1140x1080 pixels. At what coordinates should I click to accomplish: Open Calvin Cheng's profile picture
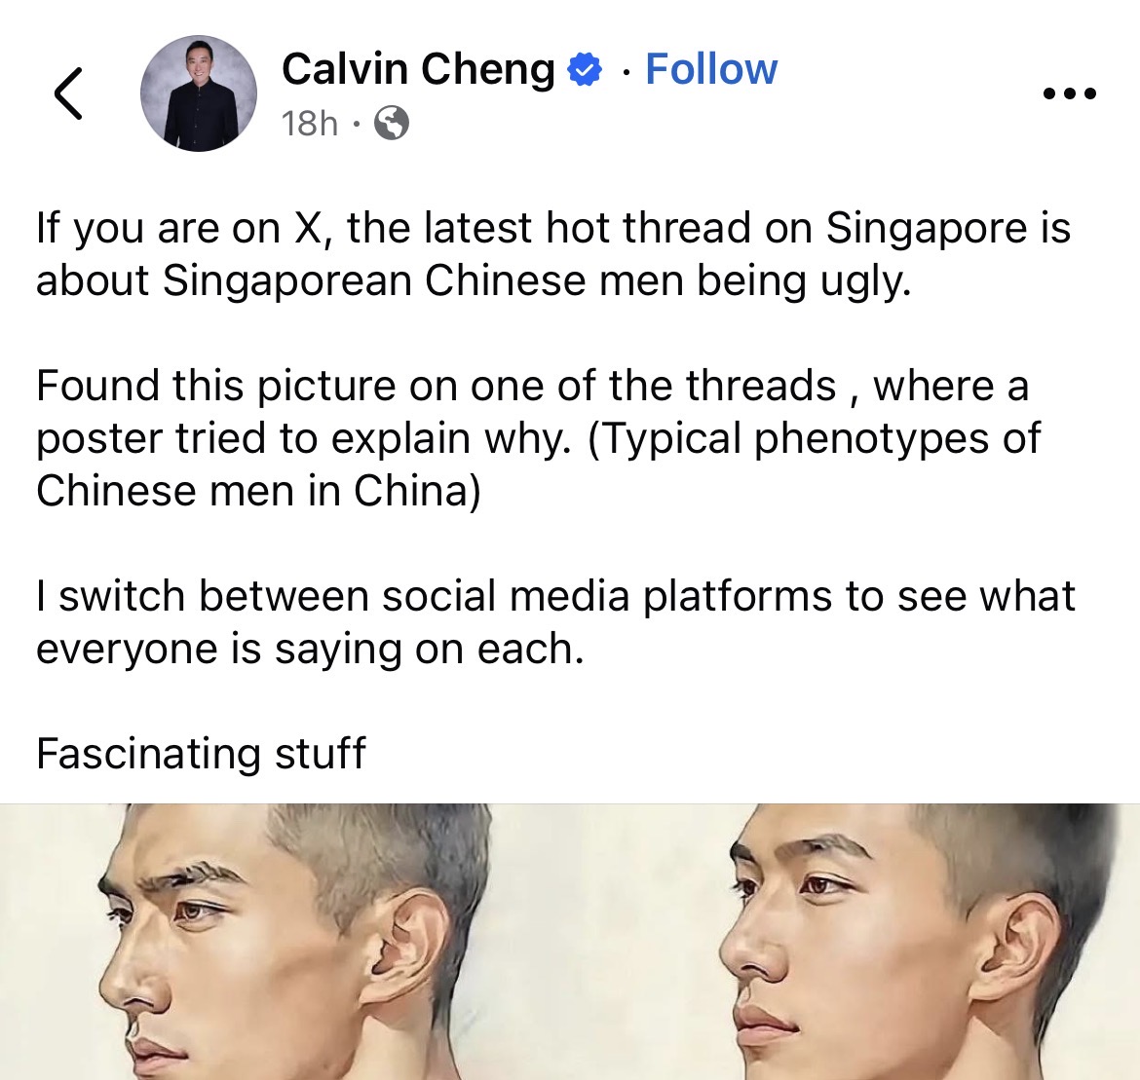(x=199, y=93)
